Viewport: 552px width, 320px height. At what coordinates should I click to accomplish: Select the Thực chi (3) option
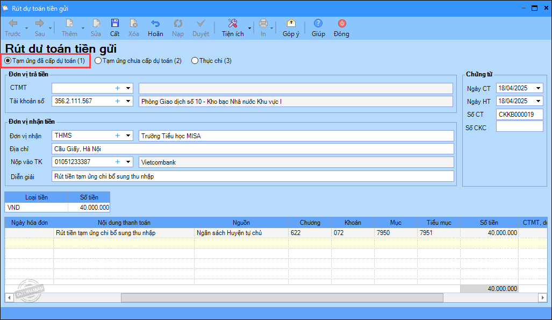click(212, 61)
